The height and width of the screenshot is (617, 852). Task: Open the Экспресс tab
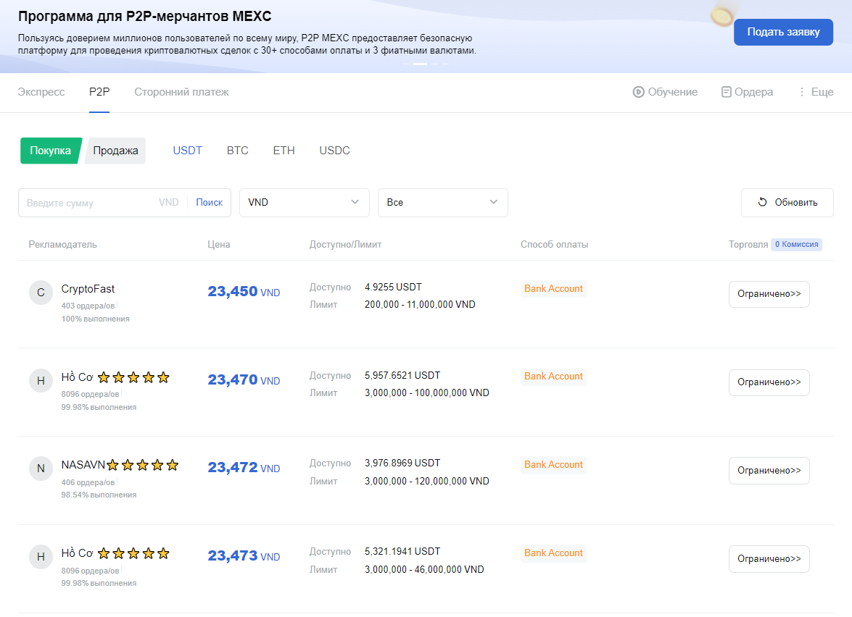tap(41, 92)
